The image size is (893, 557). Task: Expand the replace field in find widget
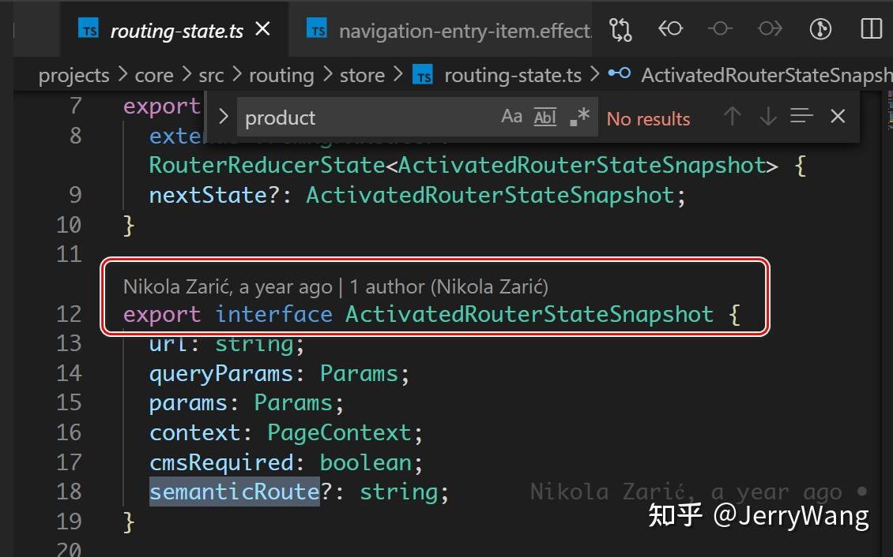tap(223, 117)
